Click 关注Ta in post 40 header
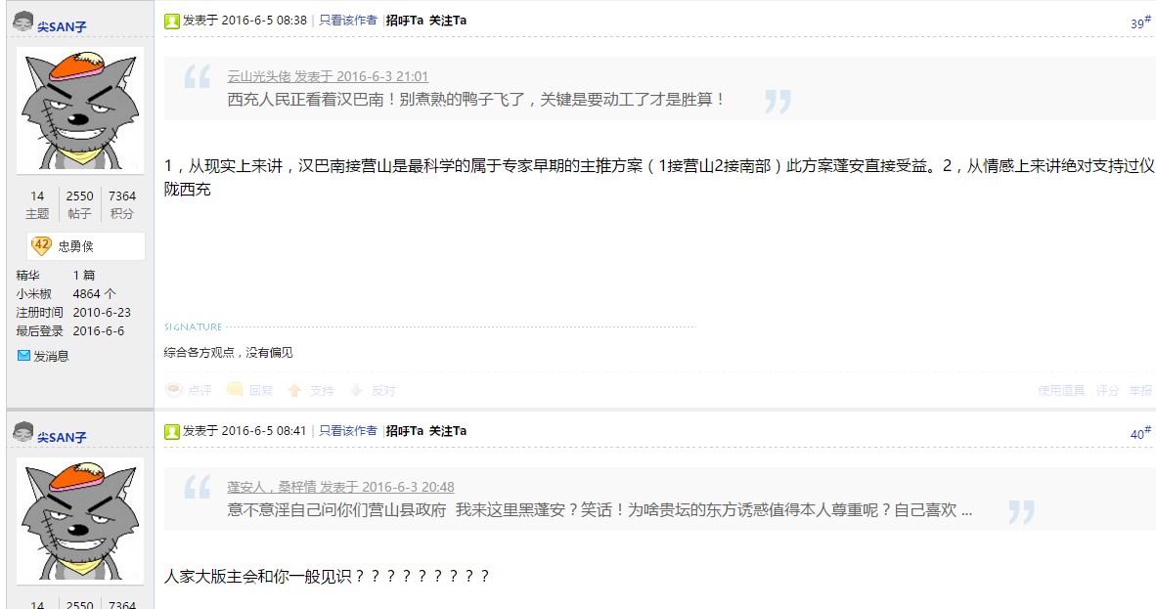1156x609 pixels. (448, 431)
